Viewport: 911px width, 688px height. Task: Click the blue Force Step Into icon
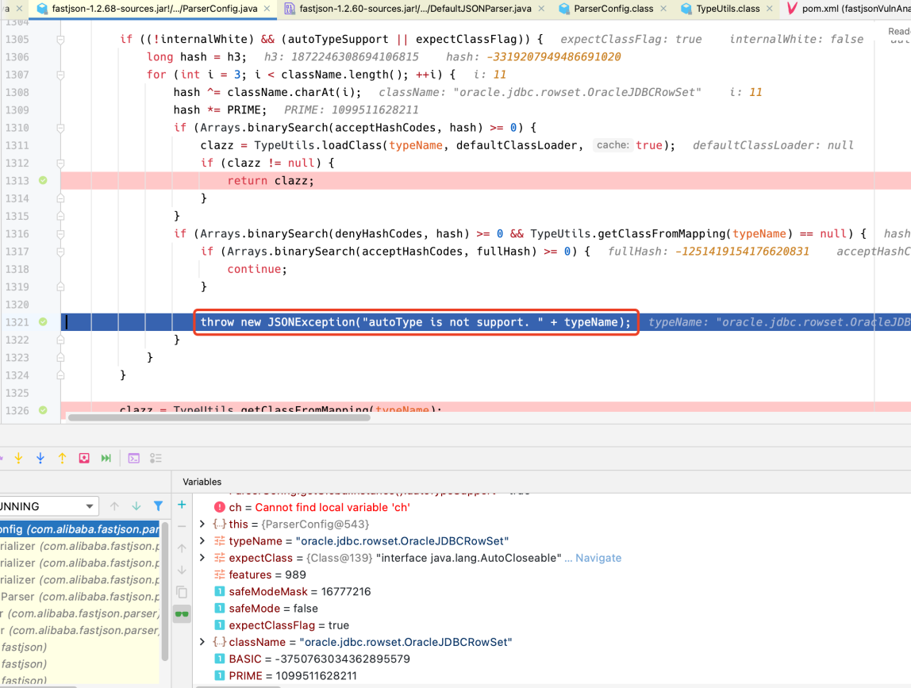coord(40,458)
